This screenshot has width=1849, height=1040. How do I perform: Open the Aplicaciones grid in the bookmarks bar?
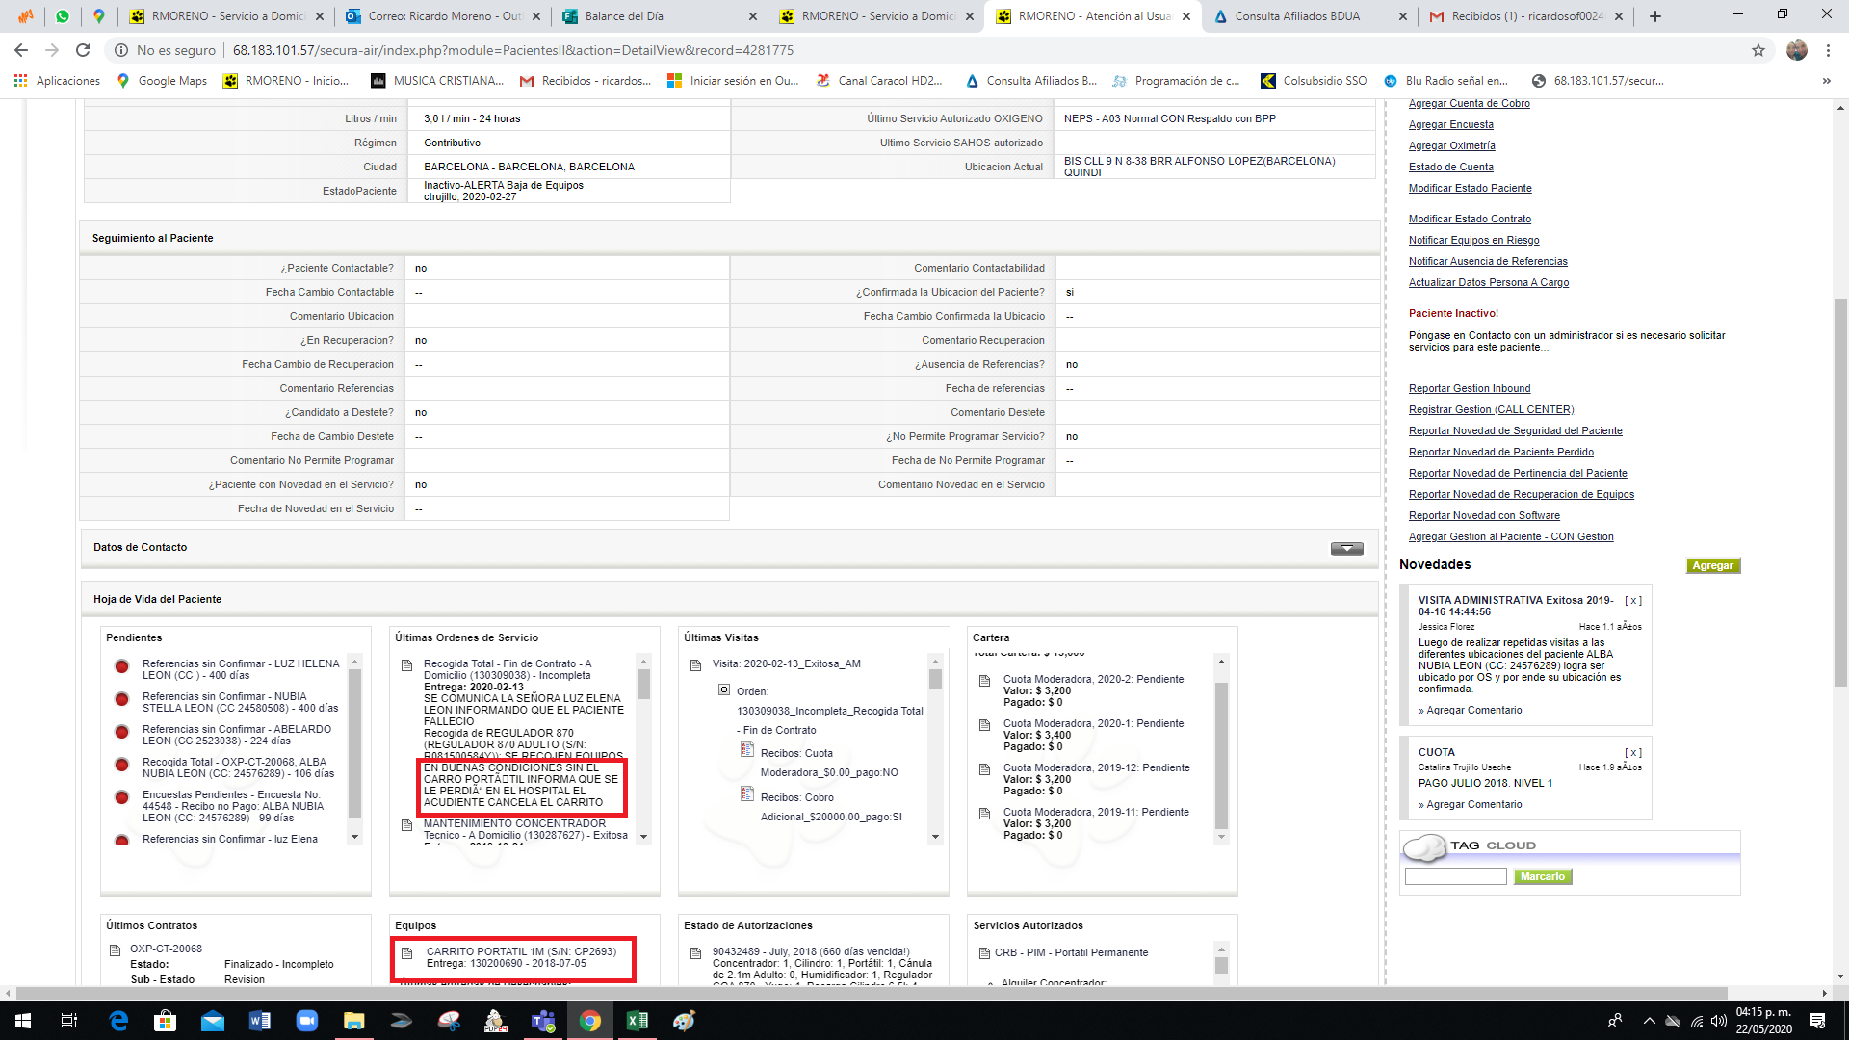[57, 81]
